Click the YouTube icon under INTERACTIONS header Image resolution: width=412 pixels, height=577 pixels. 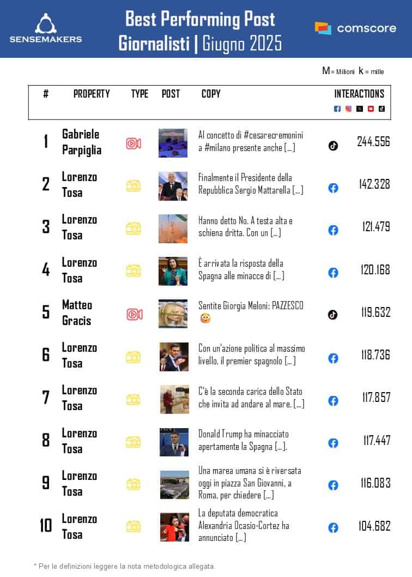click(x=371, y=109)
